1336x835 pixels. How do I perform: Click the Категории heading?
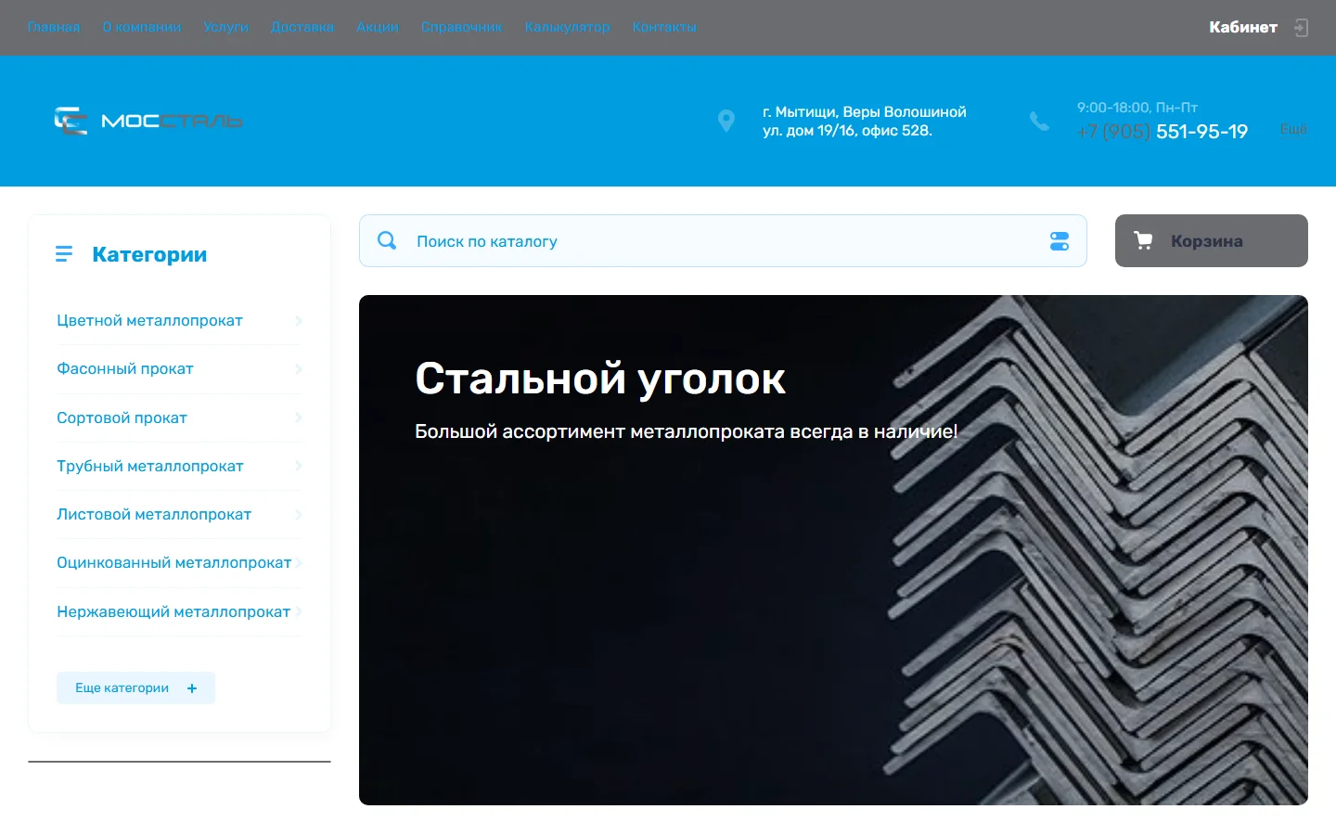149,254
